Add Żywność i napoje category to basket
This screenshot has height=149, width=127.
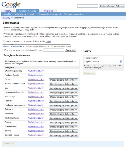(63, 135)
